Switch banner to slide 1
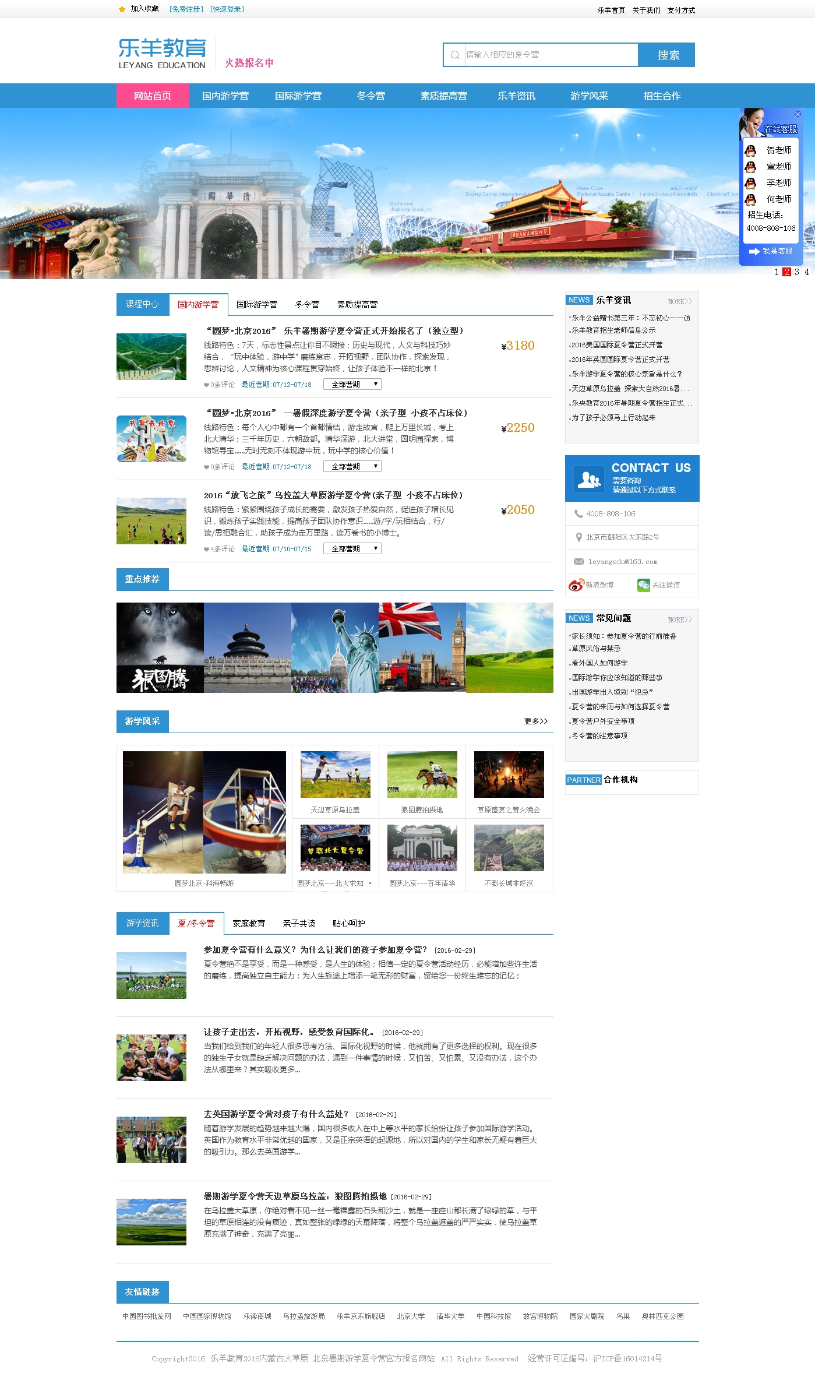This screenshot has height=1373, width=815. [777, 272]
